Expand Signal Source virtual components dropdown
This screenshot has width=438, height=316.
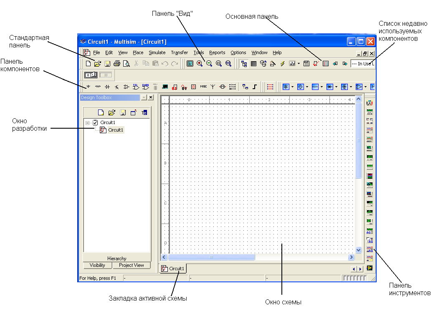tap(307, 87)
